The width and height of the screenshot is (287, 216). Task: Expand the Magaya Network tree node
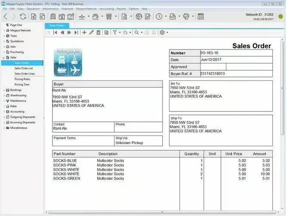click(4, 31)
